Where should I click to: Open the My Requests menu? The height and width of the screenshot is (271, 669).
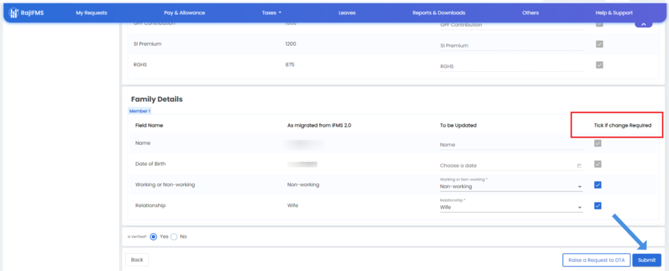[91, 13]
